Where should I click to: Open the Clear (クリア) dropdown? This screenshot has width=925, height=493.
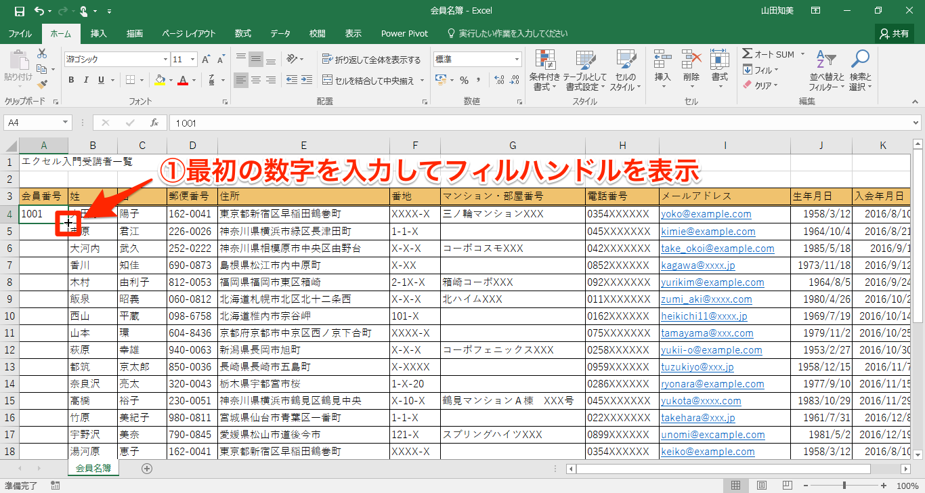[761, 85]
